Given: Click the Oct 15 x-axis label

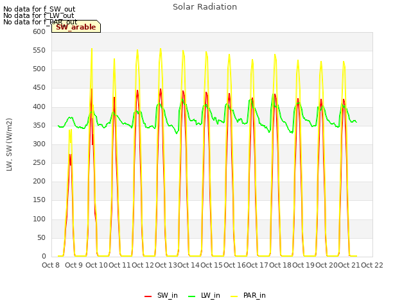Looking at the screenshot, I should click(x=211, y=265).
